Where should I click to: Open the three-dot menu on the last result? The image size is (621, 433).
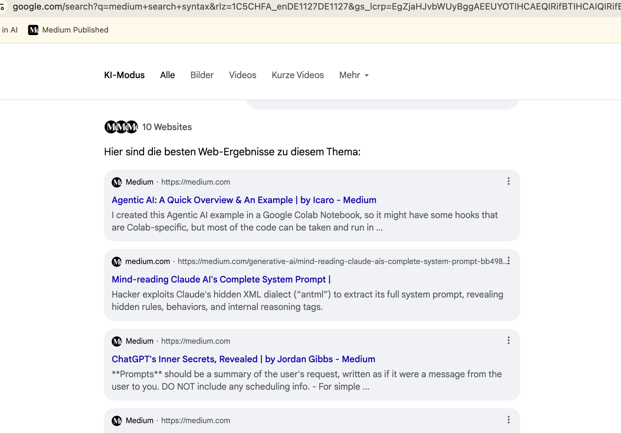point(508,420)
